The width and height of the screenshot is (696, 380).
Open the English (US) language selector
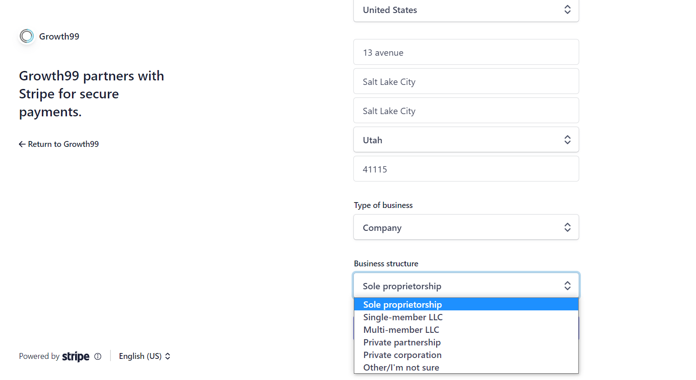144,356
